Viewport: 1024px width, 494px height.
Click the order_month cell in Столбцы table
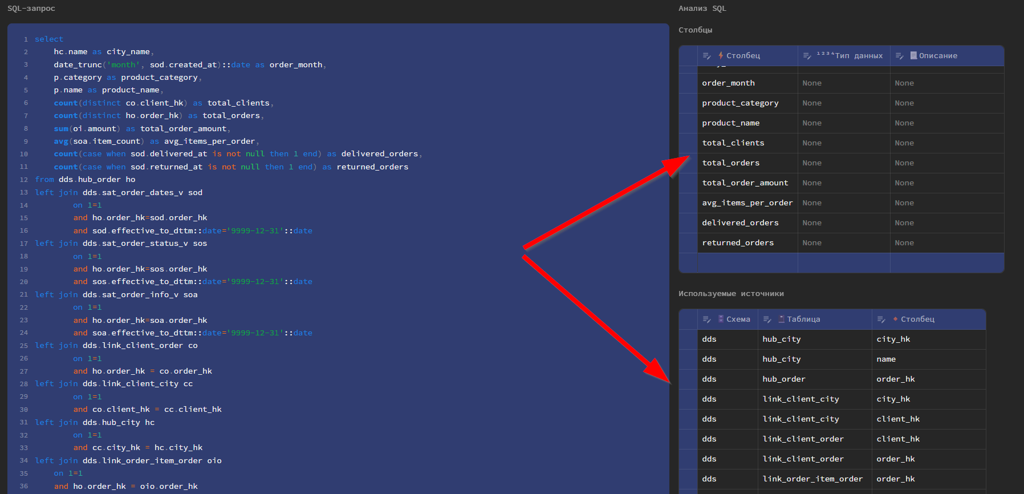point(747,83)
